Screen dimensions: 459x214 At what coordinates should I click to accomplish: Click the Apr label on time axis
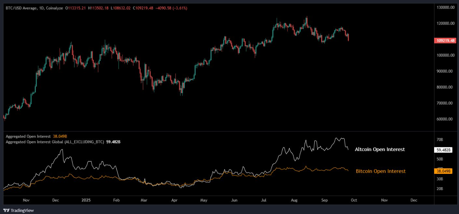pyautogui.click(x=174, y=200)
